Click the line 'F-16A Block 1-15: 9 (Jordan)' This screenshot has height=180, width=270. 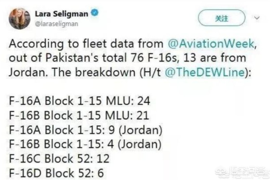click(86, 130)
